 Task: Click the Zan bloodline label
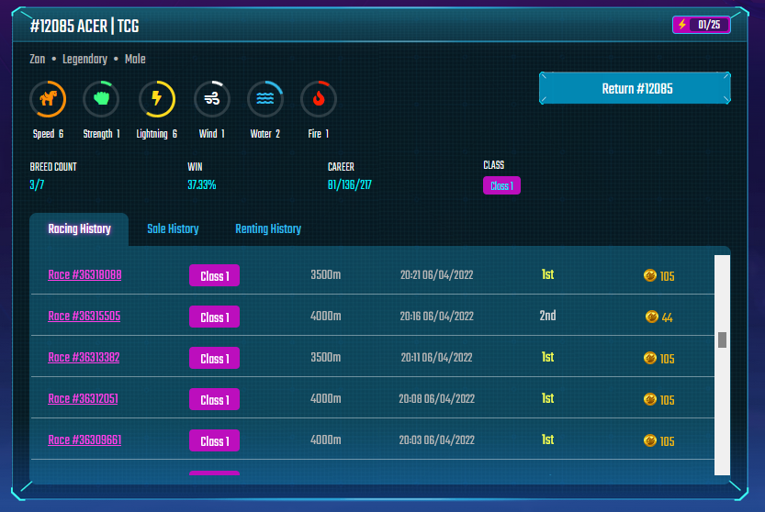click(38, 59)
